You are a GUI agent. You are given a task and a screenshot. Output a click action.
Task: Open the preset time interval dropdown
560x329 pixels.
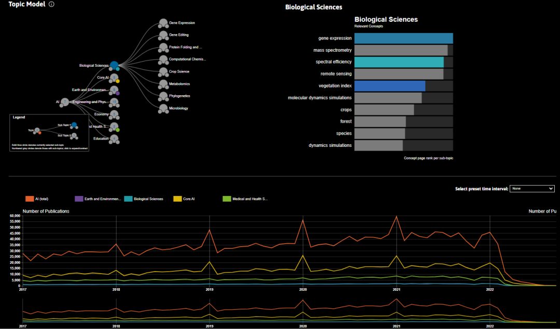[x=532, y=189]
